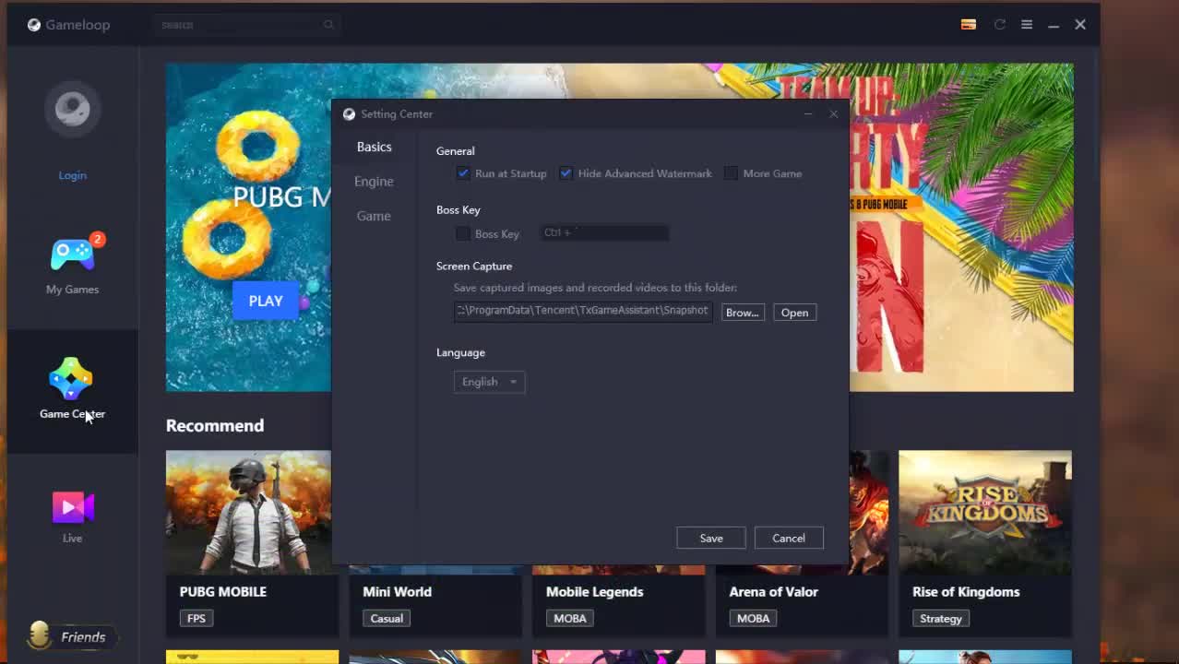This screenshot has height=664, width=1179.
Task: Click the PLAY button on the banner
Action: point(266,301)
